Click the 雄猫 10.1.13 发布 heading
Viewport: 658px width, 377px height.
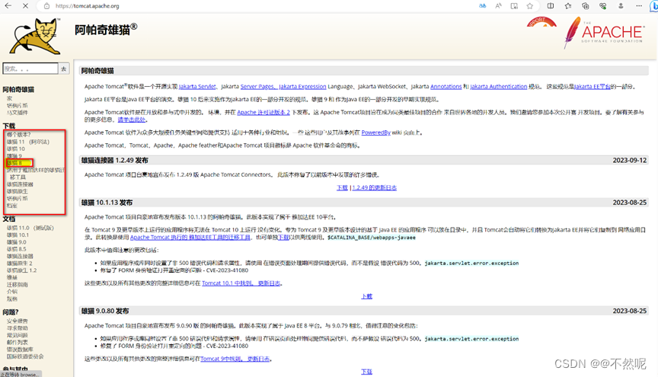(107, 203)
